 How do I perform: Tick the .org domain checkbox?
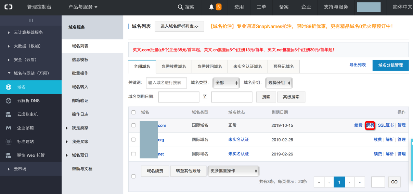pos(133,140)
